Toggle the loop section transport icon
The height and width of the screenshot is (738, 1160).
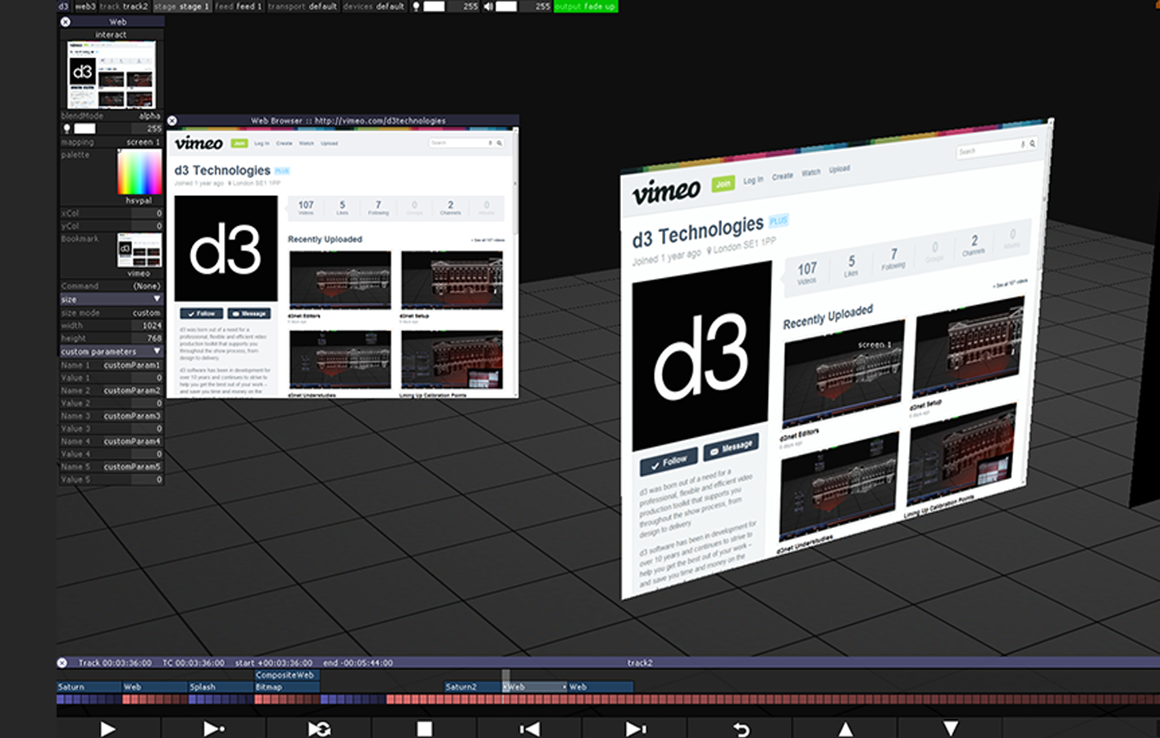(319, 729)
